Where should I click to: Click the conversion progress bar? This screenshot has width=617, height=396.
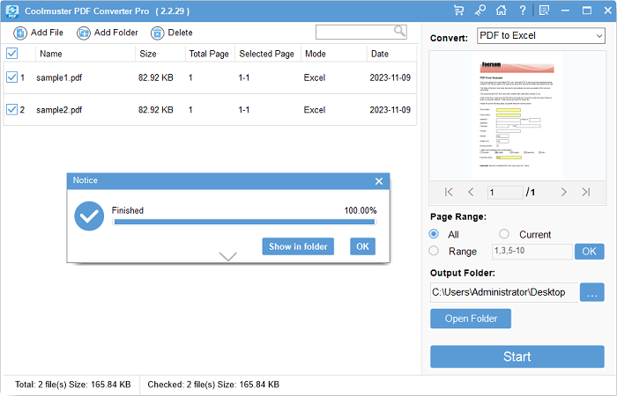[244, 222]
